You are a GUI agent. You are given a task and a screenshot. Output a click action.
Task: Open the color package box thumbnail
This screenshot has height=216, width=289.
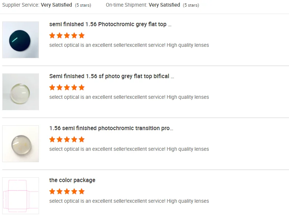click(21, 196)
